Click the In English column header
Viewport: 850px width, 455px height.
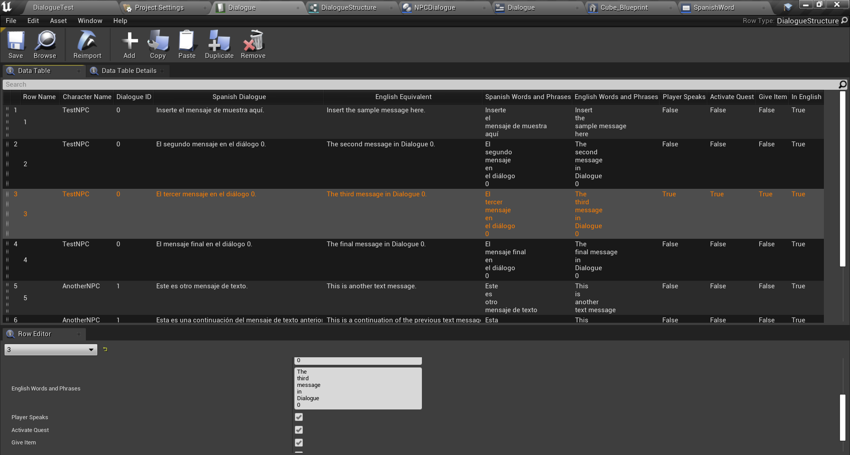(806, 97)
